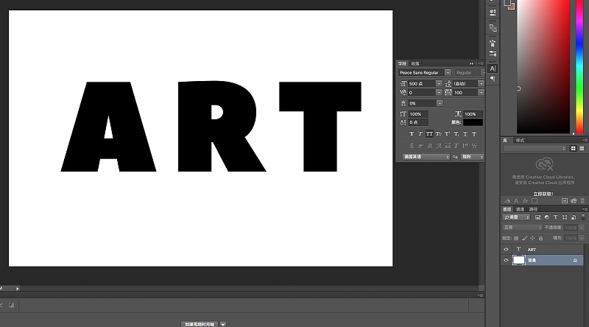Switch Libraries to list view
Screen dimensions: 589x327
(582, 149)
